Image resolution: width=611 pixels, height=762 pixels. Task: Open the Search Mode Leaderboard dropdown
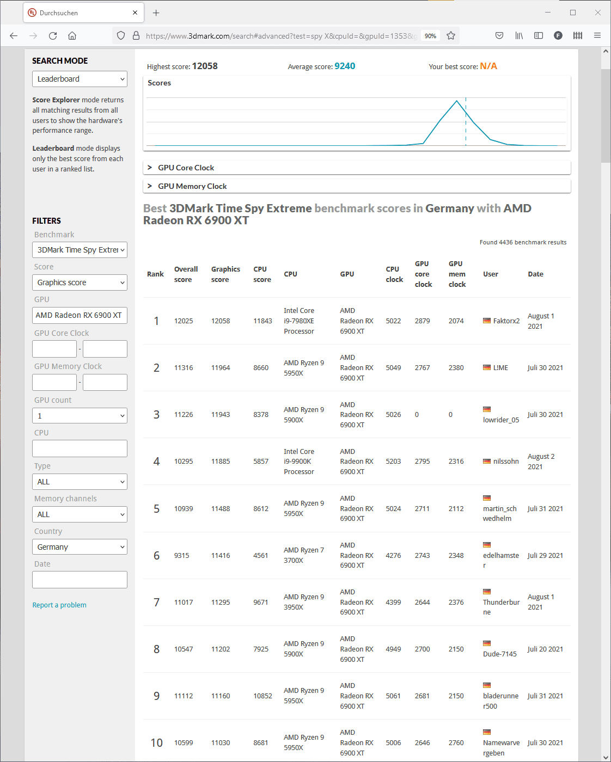80,79
